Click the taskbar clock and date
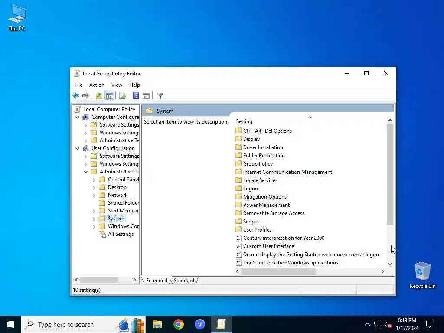Viewport: 444px width, 333px height. coord(407,324)
